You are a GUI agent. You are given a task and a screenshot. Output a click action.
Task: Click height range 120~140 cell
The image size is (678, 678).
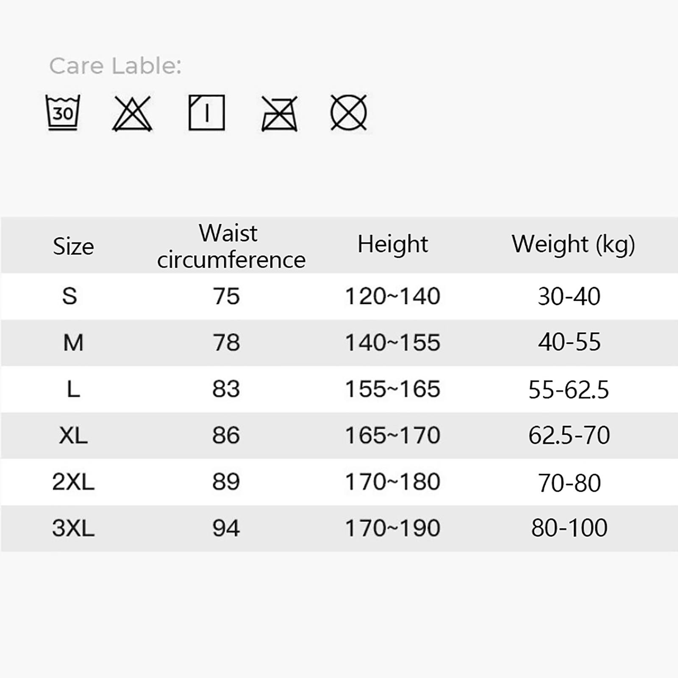pos(392,296)
